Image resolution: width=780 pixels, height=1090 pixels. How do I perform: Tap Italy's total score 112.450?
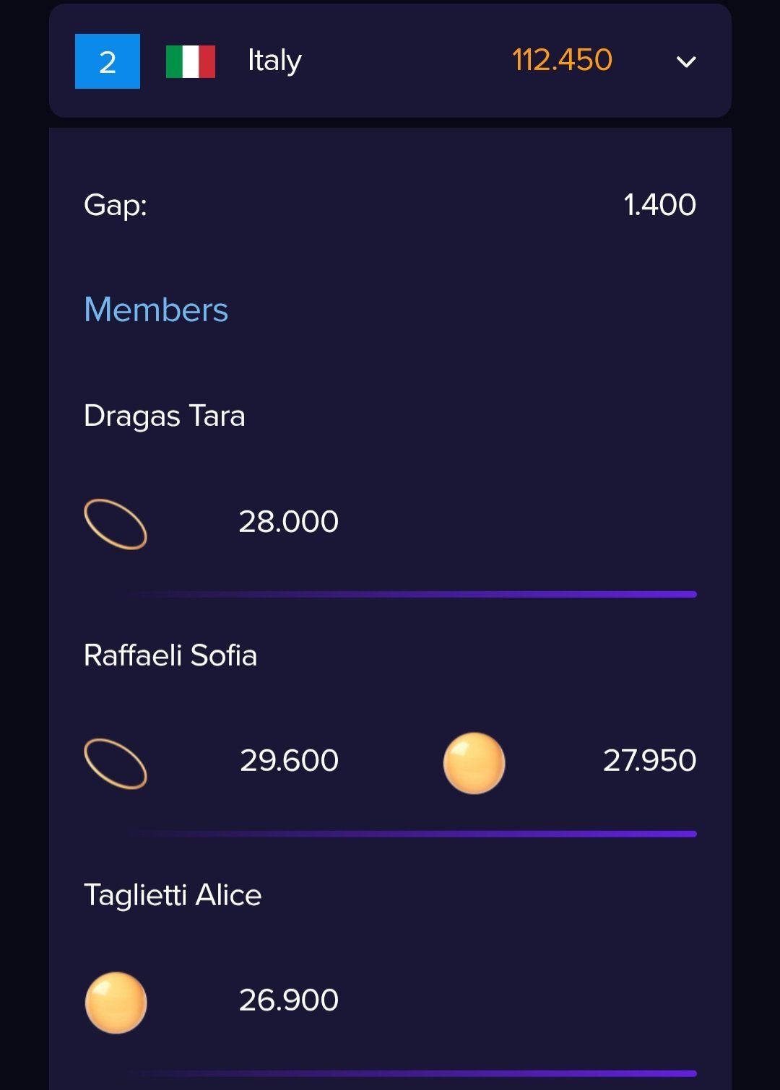(562, 60)
